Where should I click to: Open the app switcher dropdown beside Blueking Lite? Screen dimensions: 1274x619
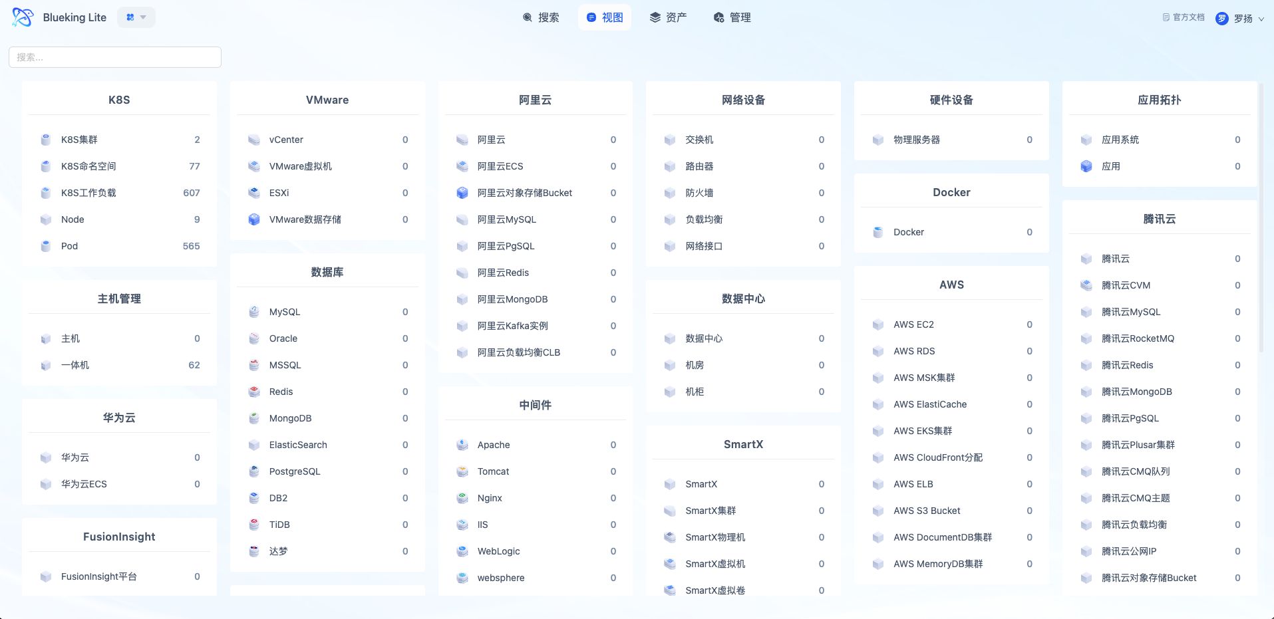[136, 17]
